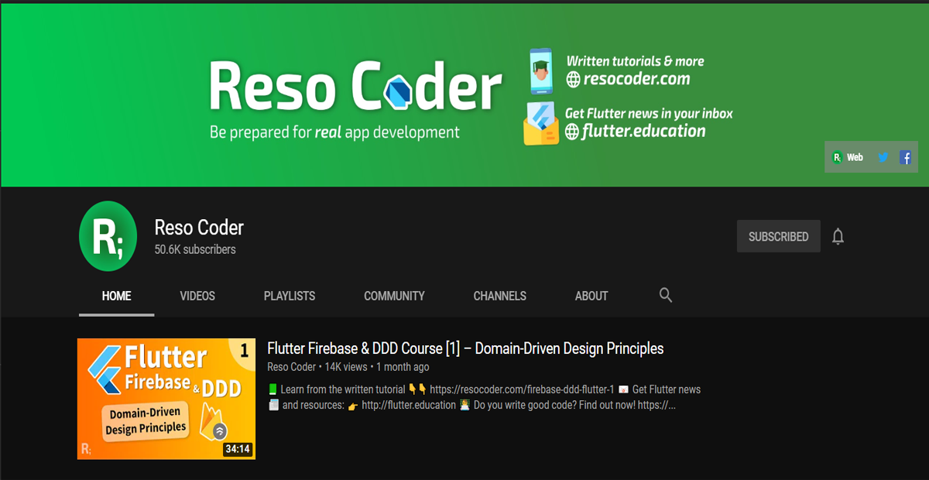The image size is (929, 480).
Task: Click the Reso Coder banner image
Action: pos(464,95)
